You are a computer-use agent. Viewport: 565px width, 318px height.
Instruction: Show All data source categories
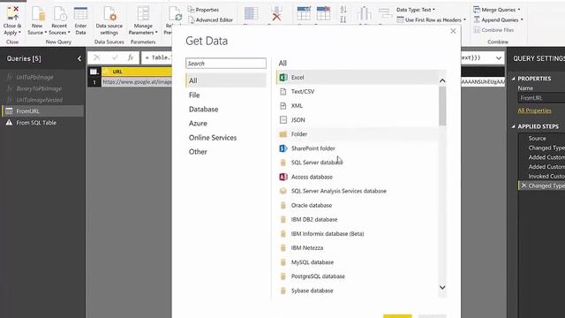[226, 80]
